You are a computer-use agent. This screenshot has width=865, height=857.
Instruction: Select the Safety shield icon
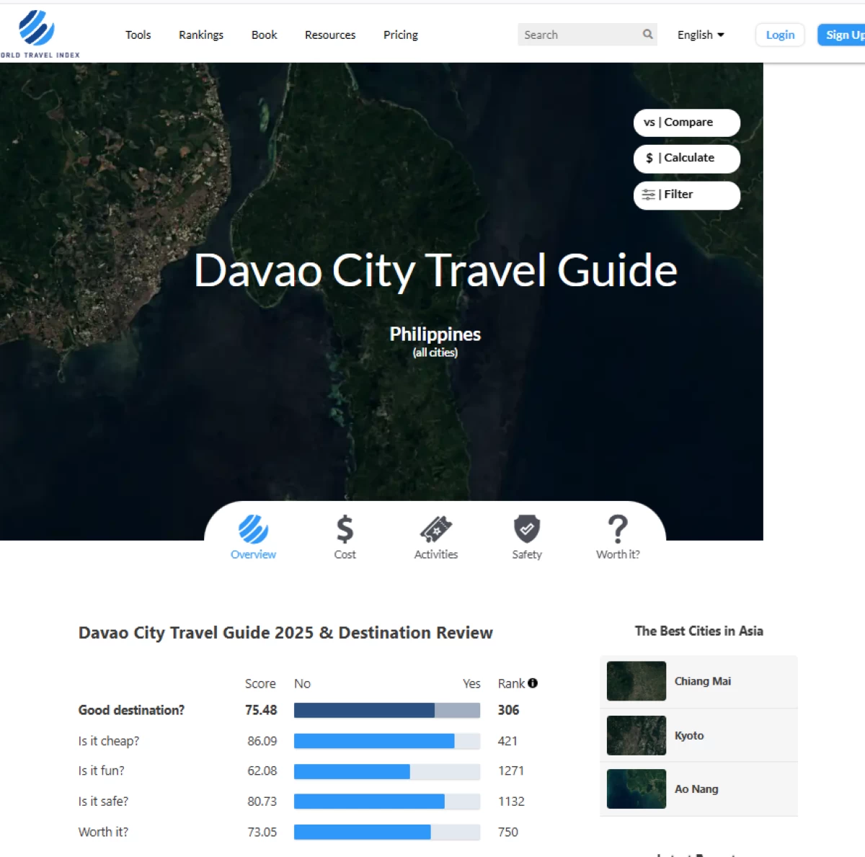[527, 530]
